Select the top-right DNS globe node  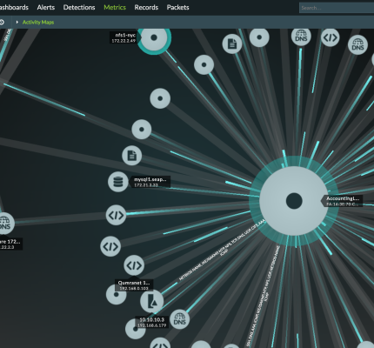(357, 45)
